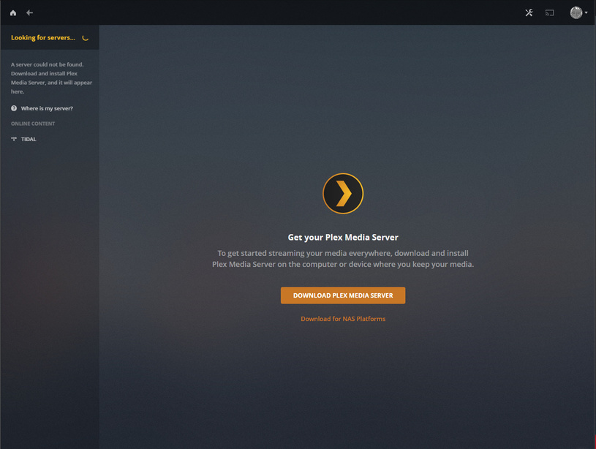Open settings wrench and screwdriver icon
596x449 pixels.
click(529, 13)
